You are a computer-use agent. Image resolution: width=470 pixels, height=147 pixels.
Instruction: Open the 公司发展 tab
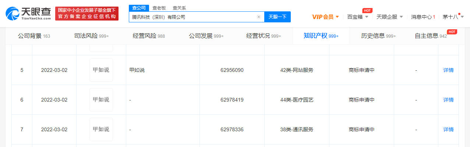click(206, 36)
